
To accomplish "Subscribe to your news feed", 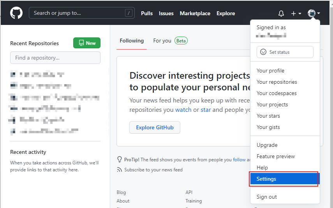I will 153,170.
